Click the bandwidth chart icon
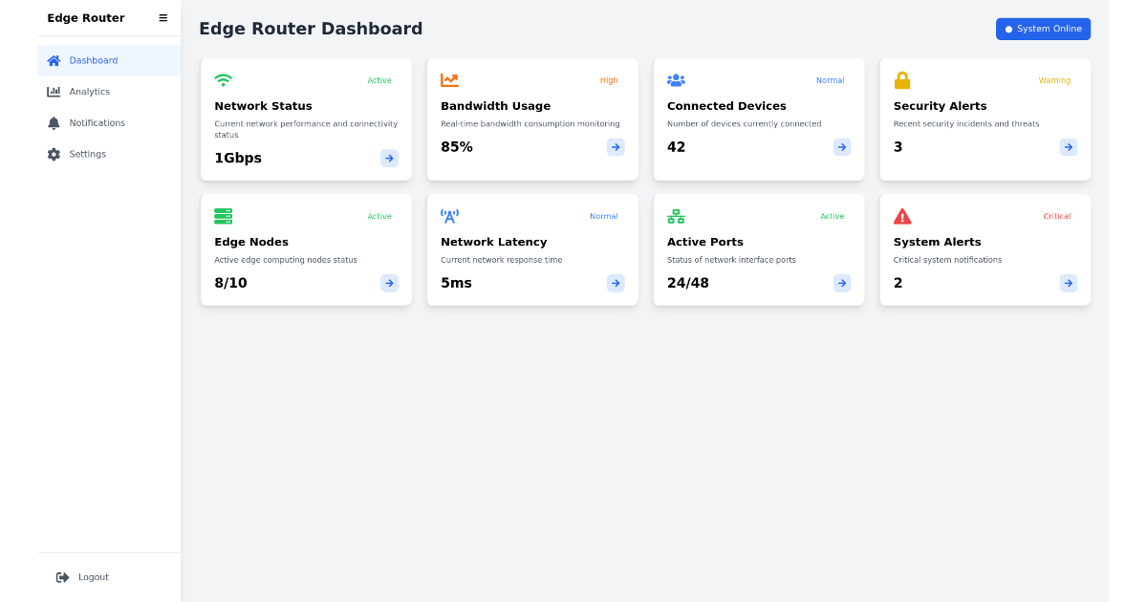 [x=449, y=80]
